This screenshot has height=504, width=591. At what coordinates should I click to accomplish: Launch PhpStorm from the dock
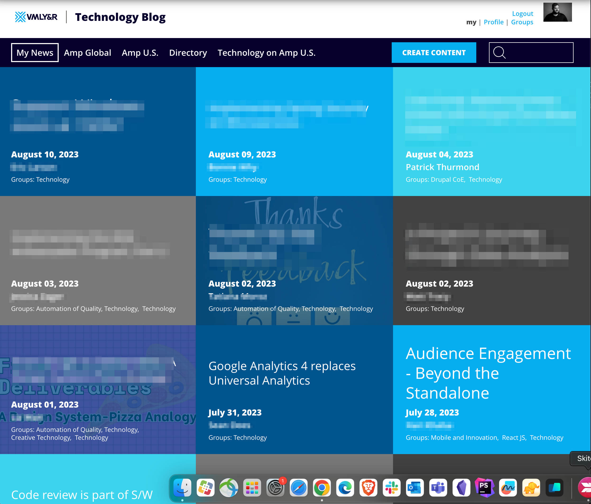click(484, 488)
